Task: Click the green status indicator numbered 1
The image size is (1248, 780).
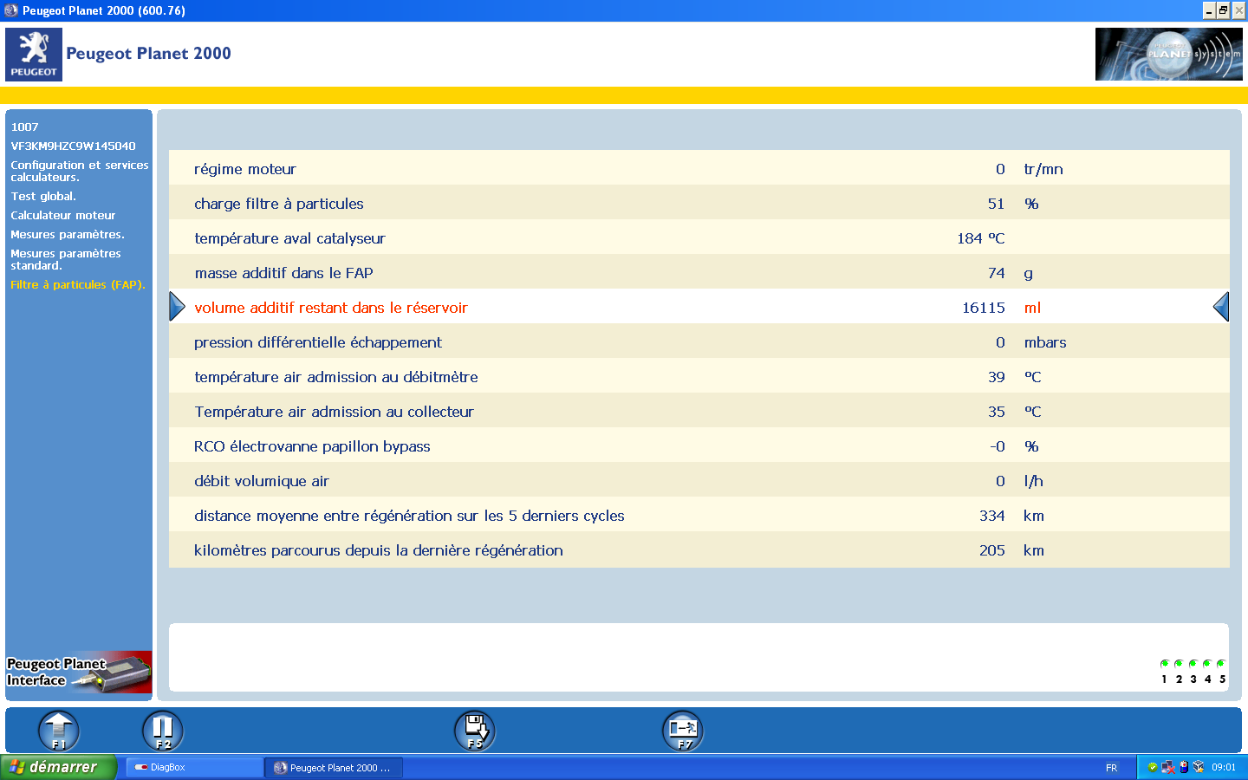Action: pyautogui.click(x=1164, y=664)
